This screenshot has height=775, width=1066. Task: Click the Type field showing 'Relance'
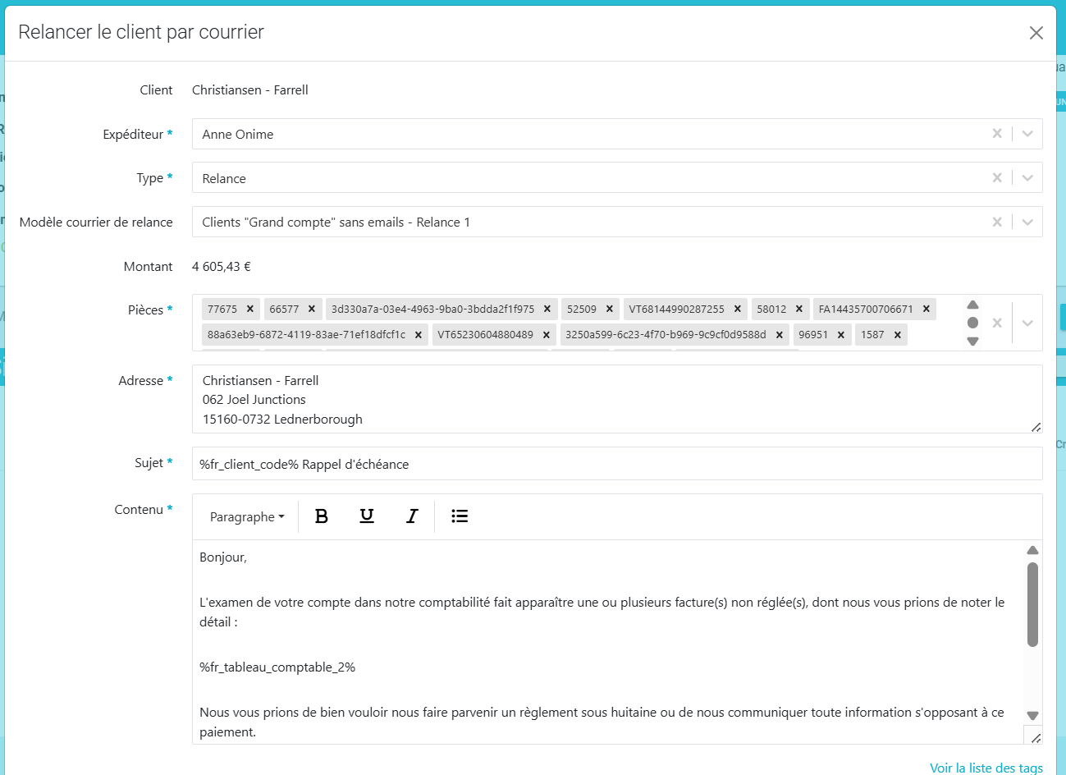617,178
